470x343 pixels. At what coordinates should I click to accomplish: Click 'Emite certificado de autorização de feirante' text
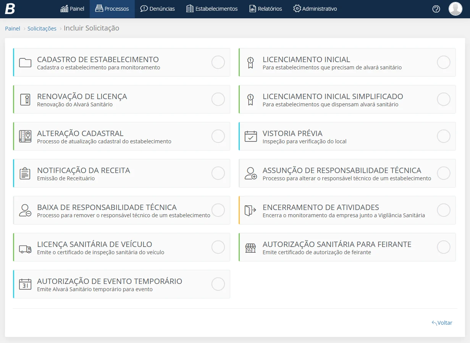tap(317, 252)
